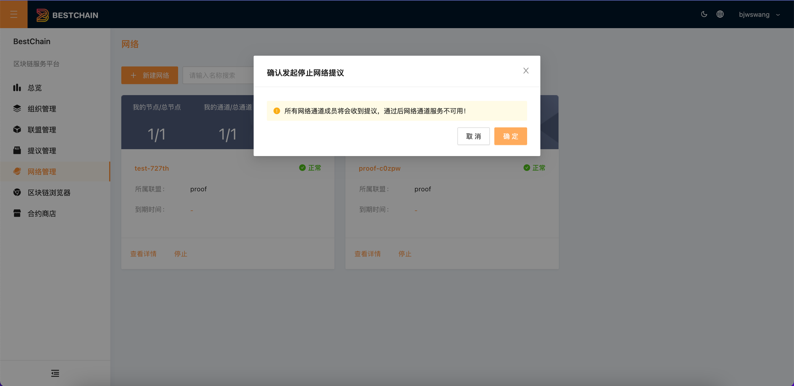Viewport: 794px width, 386px height.
Task: Open 联盟管理 menu item
Action: click(55, 130)
